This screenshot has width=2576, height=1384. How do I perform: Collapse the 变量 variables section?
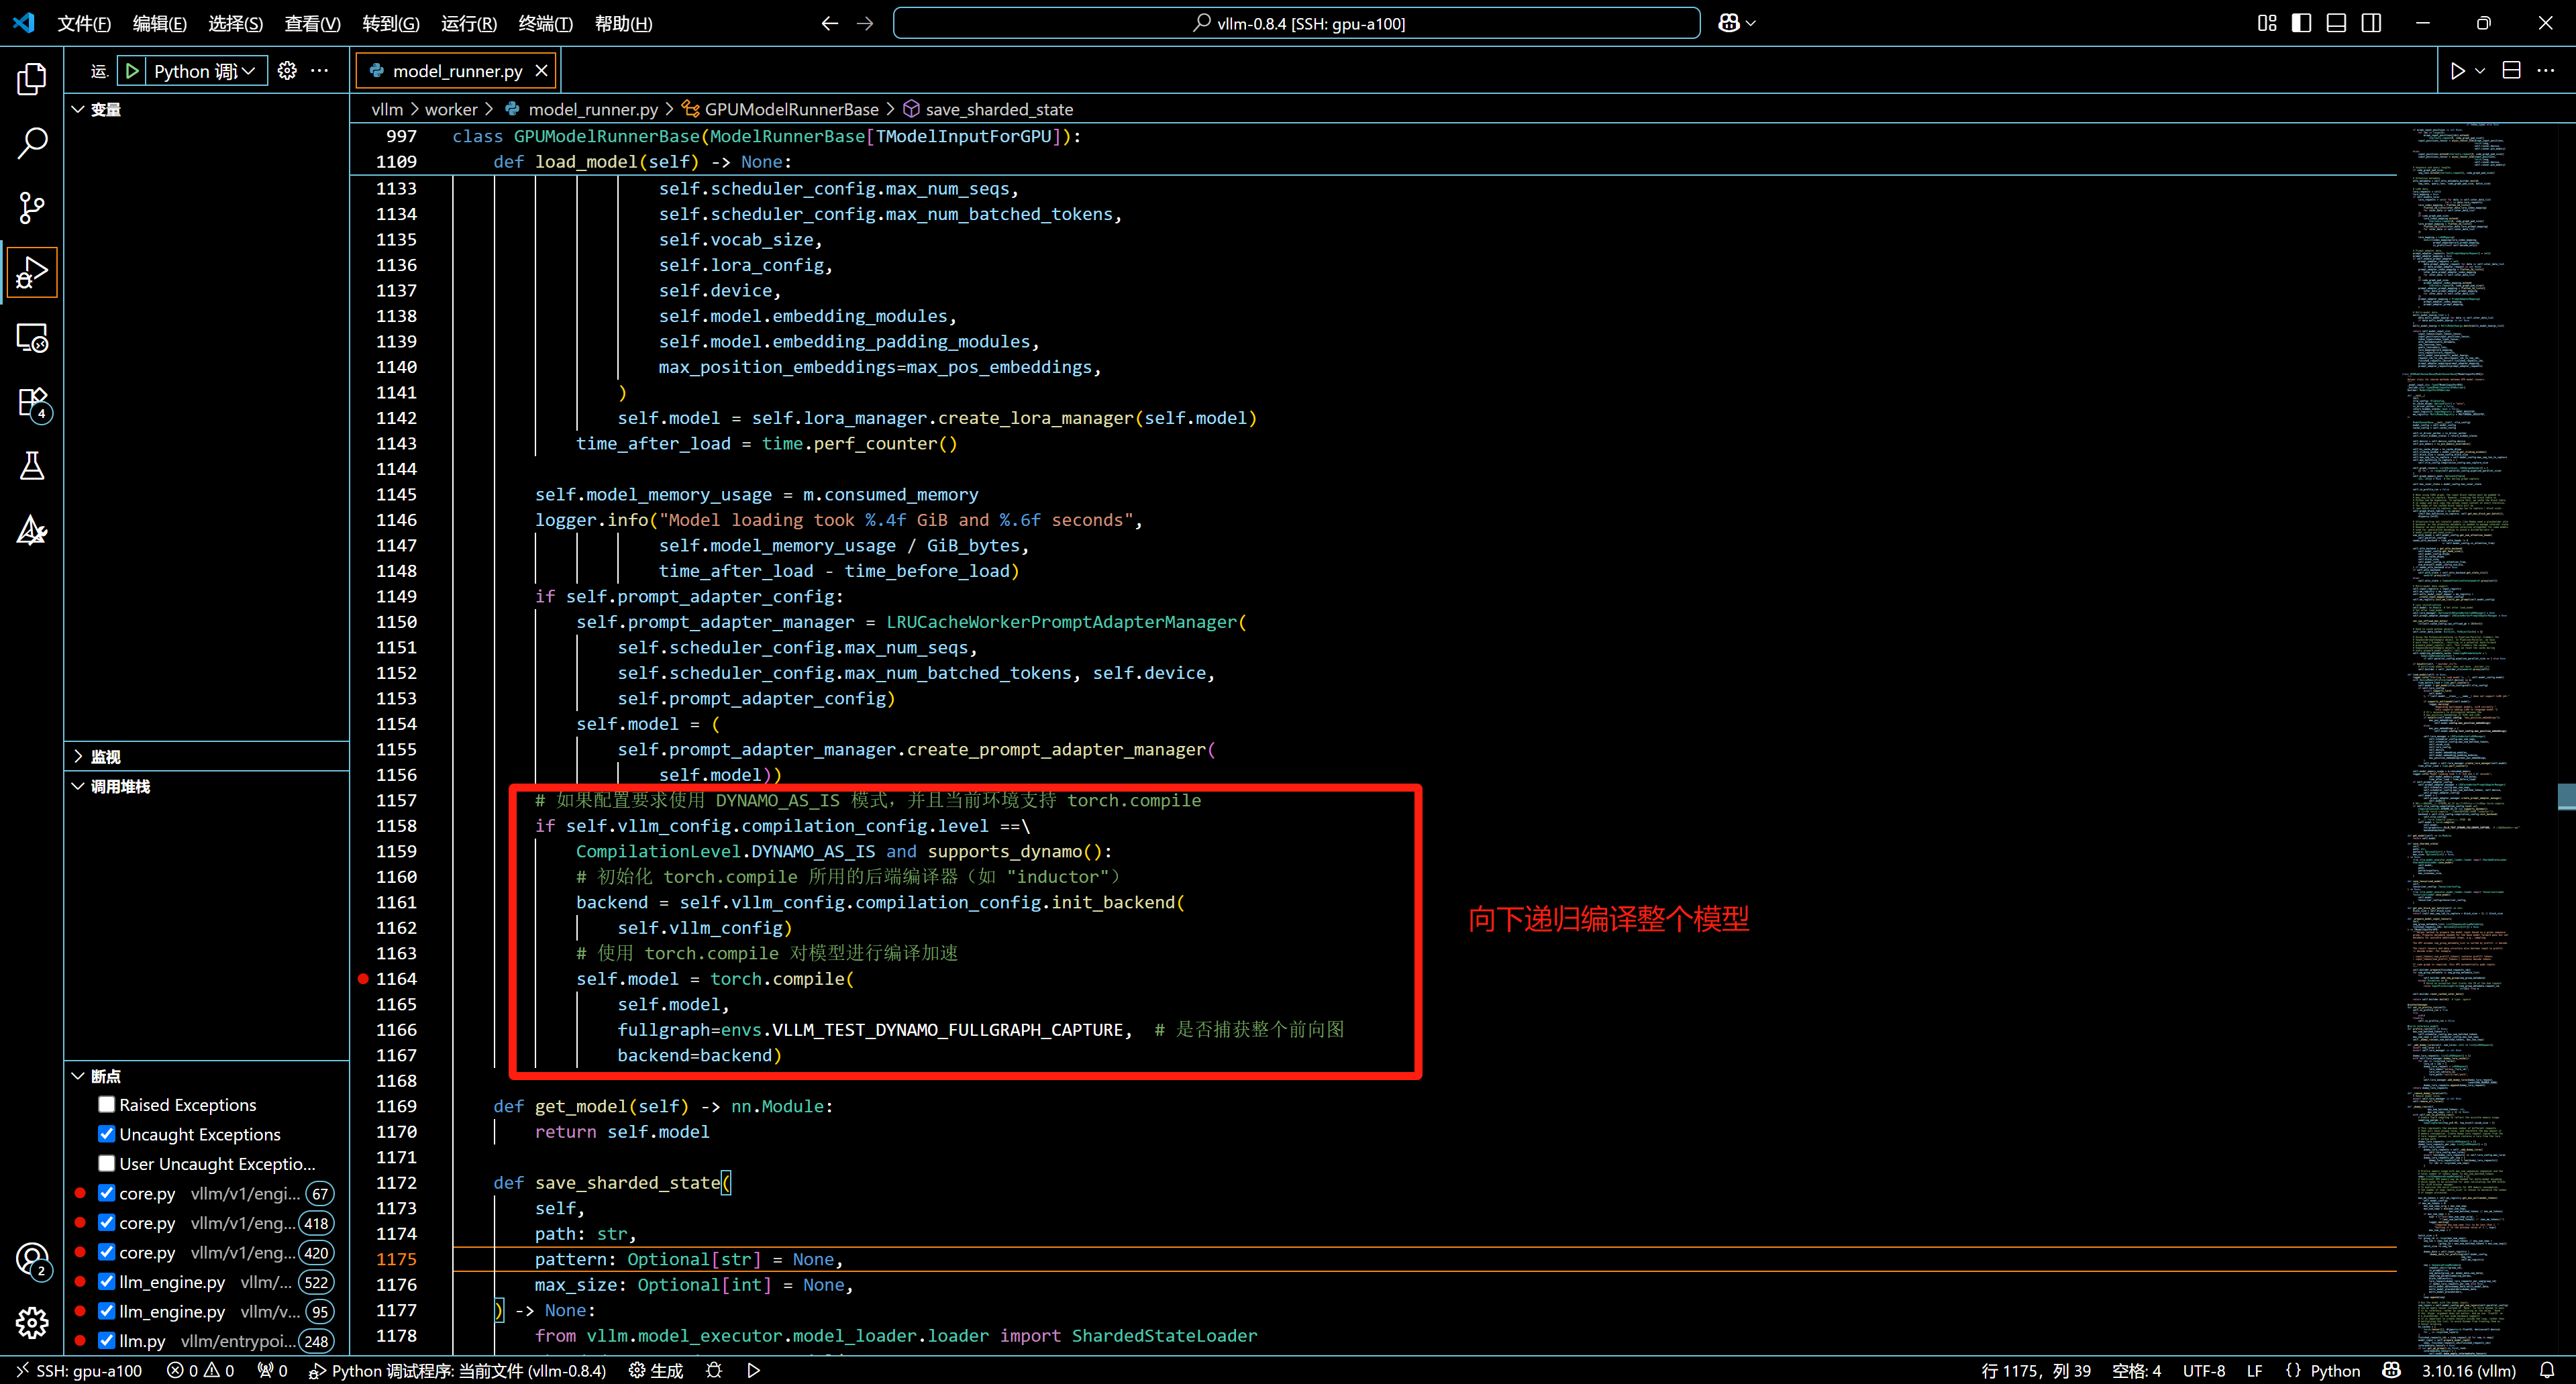coord(206,109)
